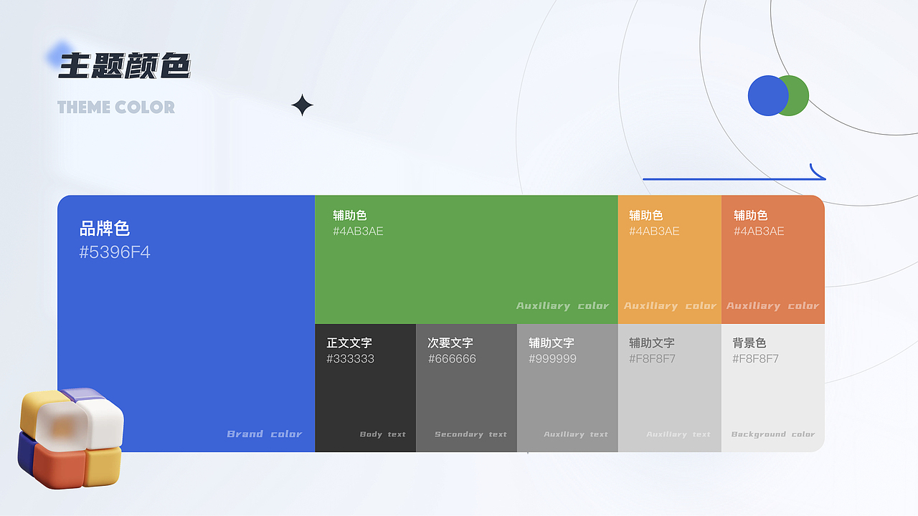Click the Body text caption
918x516 pixels.
coord(382,434)
